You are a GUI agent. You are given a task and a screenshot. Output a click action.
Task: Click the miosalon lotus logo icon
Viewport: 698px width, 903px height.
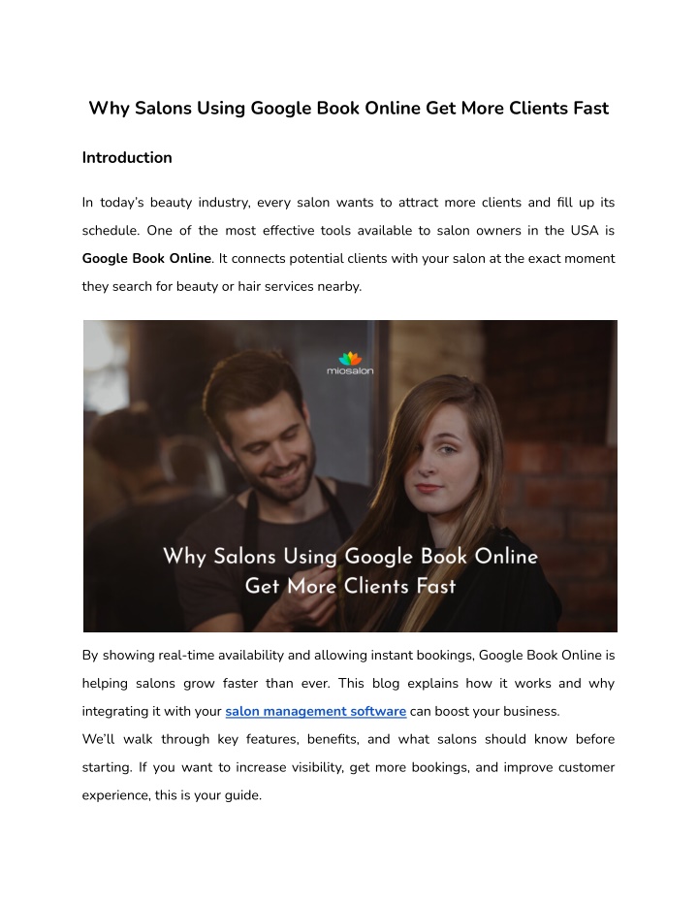coord(350,359)
